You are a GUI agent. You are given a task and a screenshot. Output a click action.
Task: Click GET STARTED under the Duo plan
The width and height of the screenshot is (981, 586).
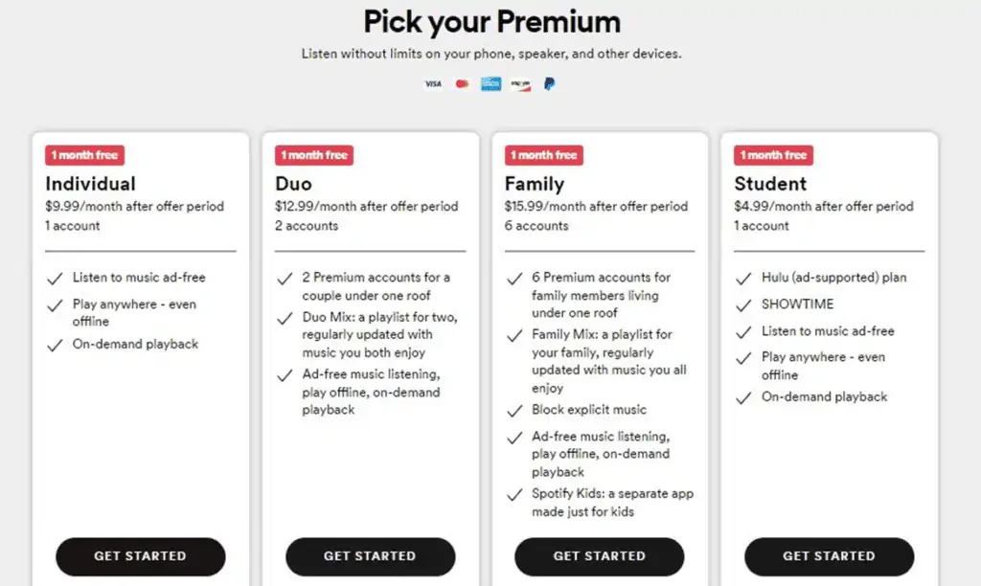click(370, 556)
